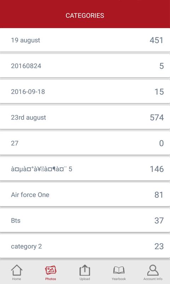Tap the Upload arrow icon

click(x=85, y=270)
